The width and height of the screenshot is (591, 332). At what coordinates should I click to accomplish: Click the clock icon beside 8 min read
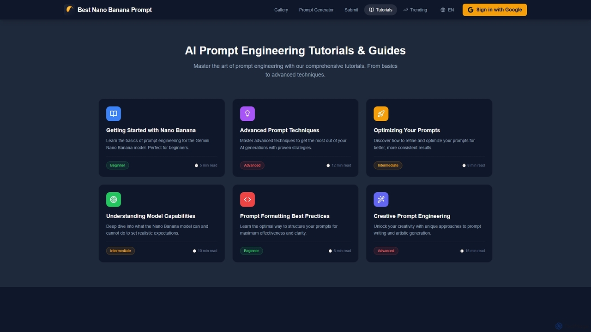[464, 165]
